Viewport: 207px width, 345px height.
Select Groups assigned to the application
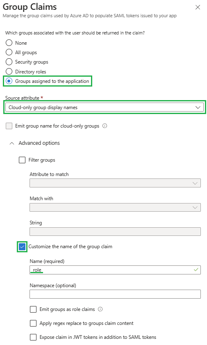pyautogui.click(x=9, y=81)
